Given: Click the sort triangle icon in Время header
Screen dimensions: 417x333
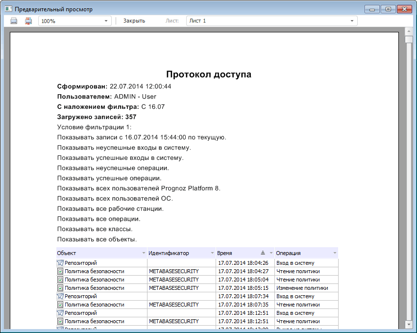Looking at the screenshot, I should point(263,253).
